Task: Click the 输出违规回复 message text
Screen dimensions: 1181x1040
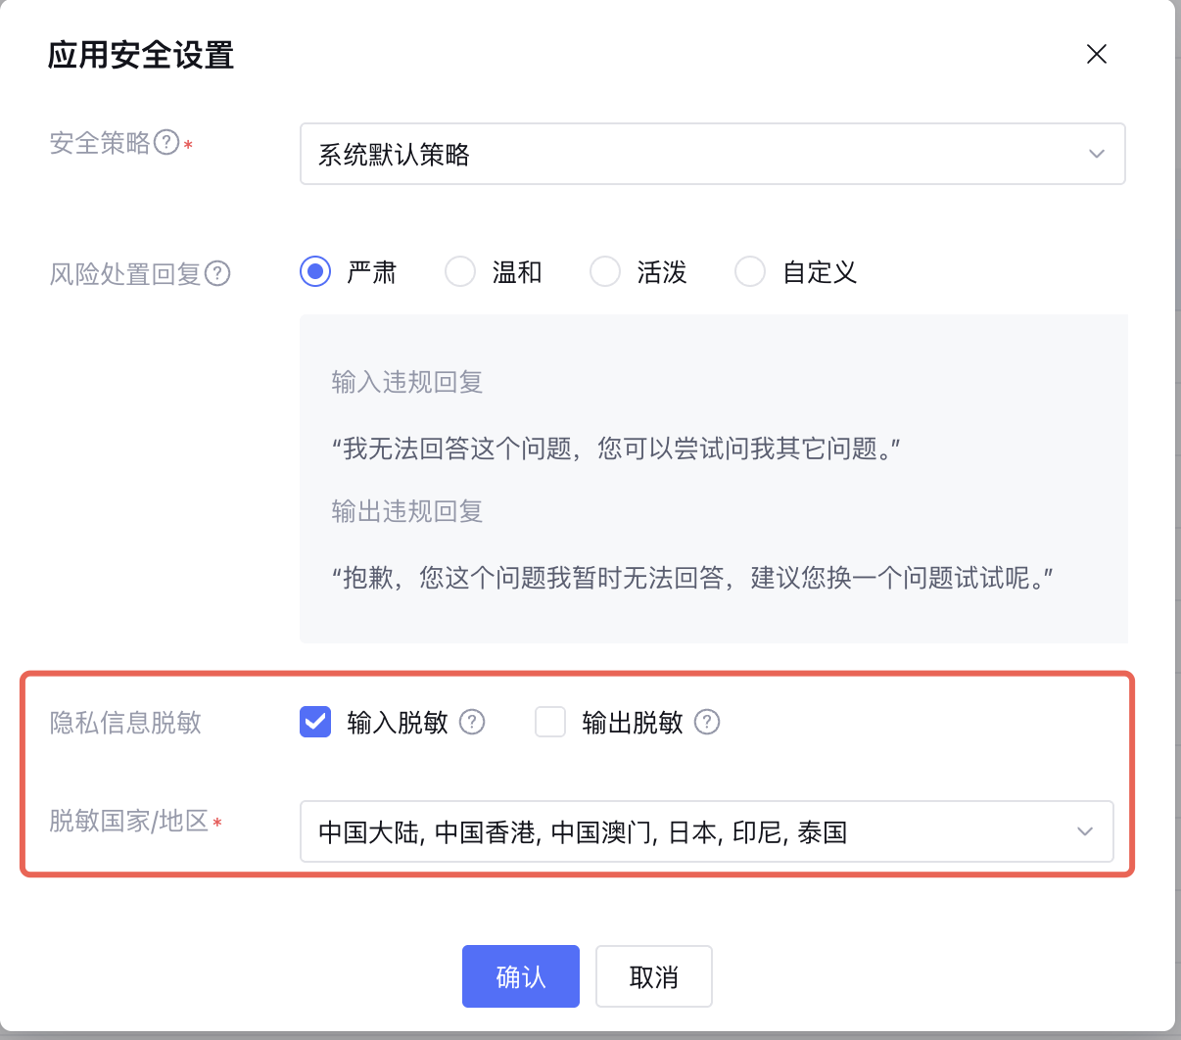Action: [x=692, y=578]
